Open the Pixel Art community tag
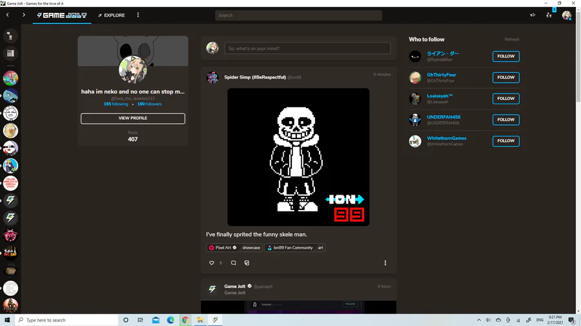This screenshot has width=581, height=326. click(x=223, y=247)
